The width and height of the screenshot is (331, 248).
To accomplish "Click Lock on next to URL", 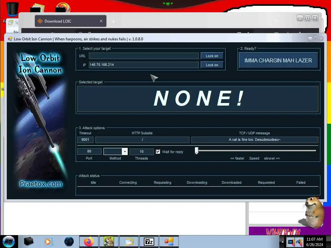I will pos(212,56).
